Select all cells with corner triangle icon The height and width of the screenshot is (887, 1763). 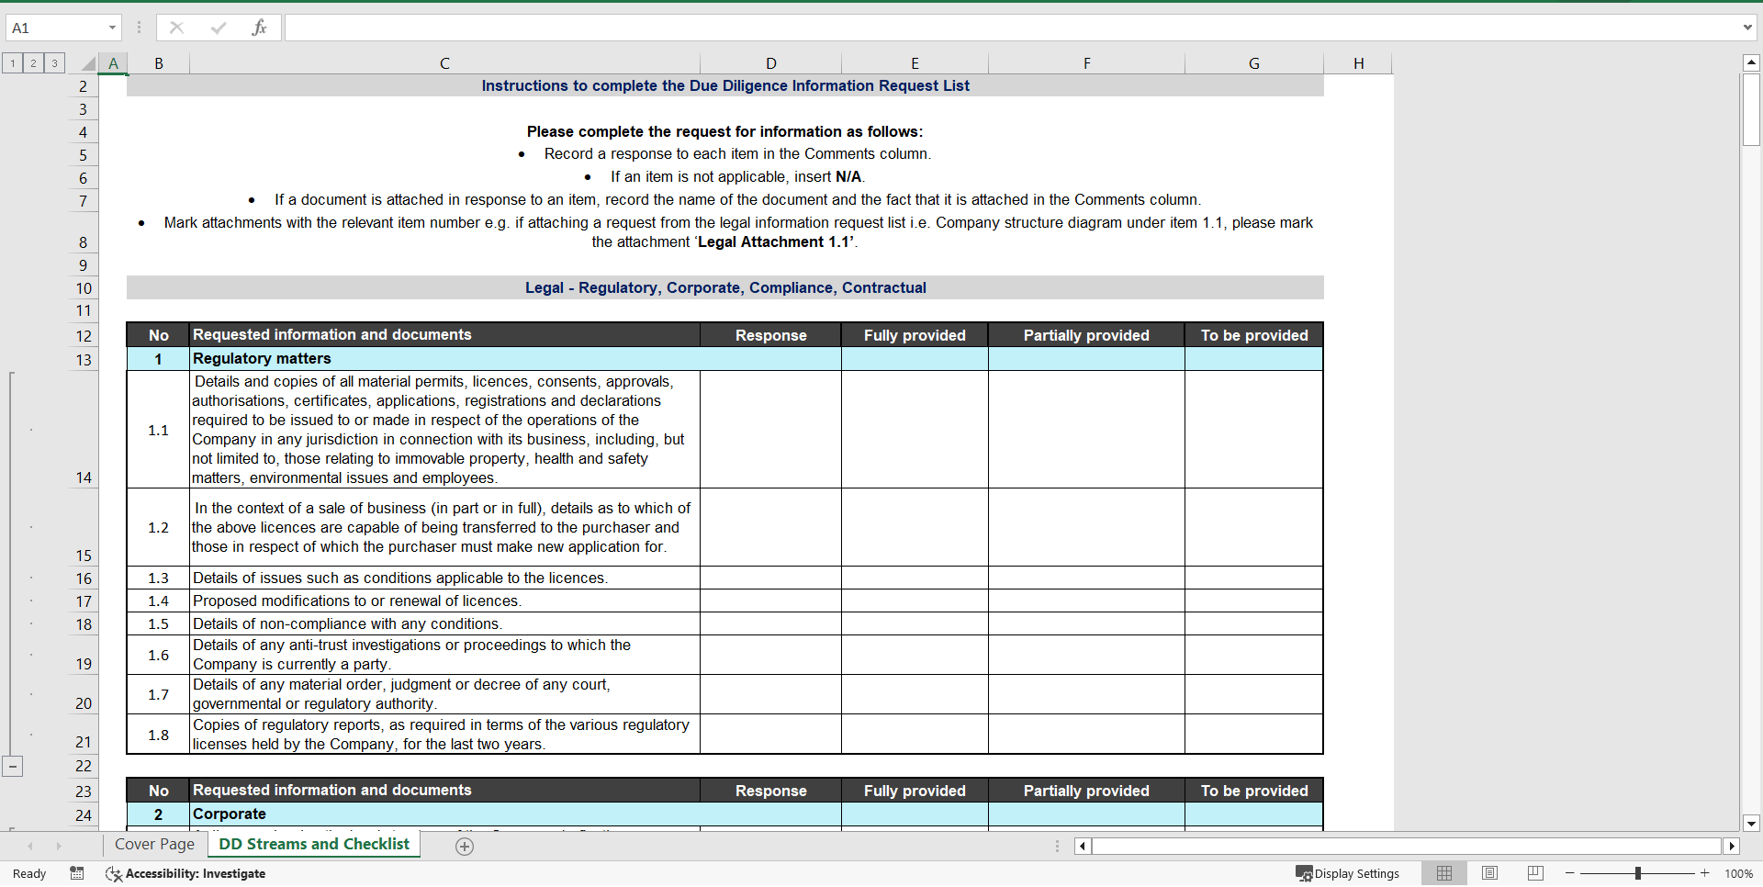(88, 62)
